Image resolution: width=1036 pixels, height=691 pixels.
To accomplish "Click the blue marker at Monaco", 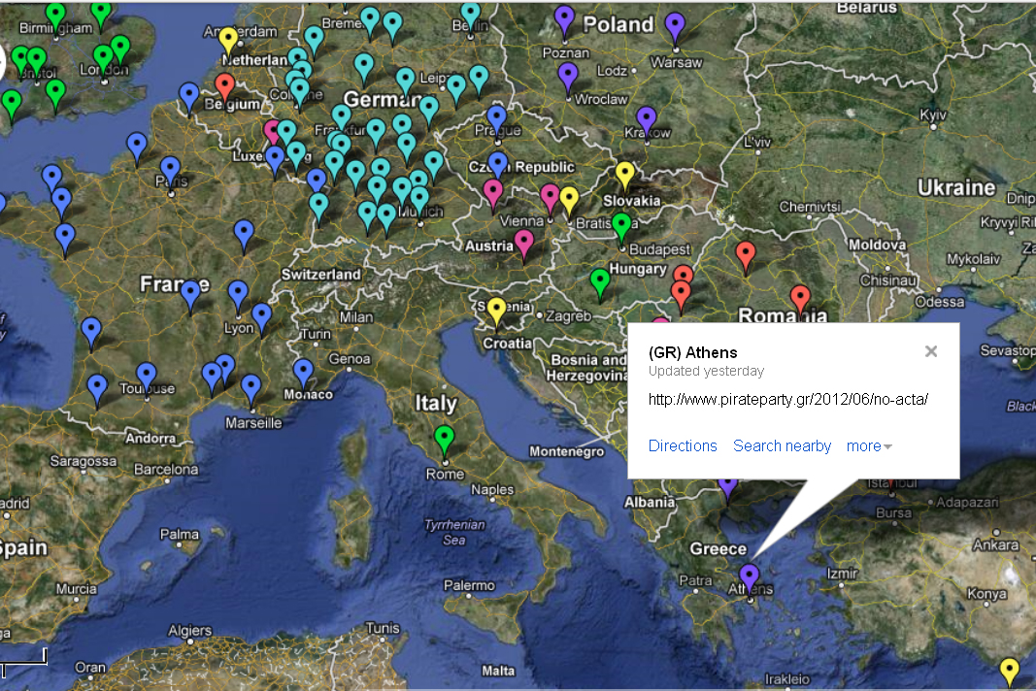I will click(x=304, y=370).
